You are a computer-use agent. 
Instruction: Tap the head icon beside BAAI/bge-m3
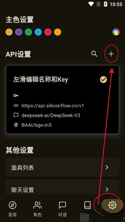[16, 125]
